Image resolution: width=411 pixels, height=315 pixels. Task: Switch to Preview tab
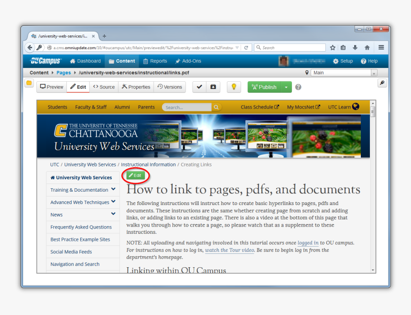[52, 87]
